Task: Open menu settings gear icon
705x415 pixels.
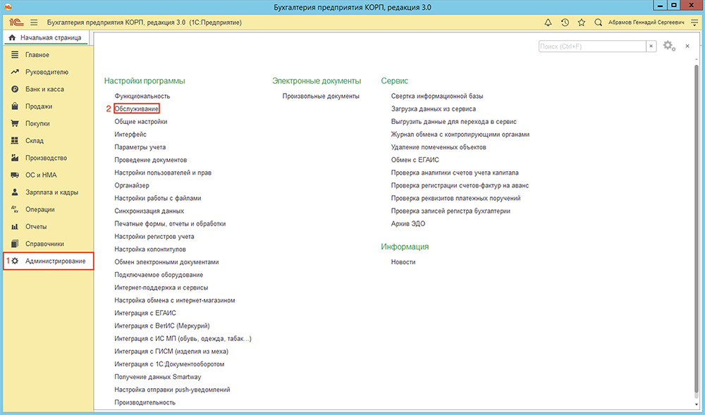Action: pyautogui.click(x=670, y=46)
